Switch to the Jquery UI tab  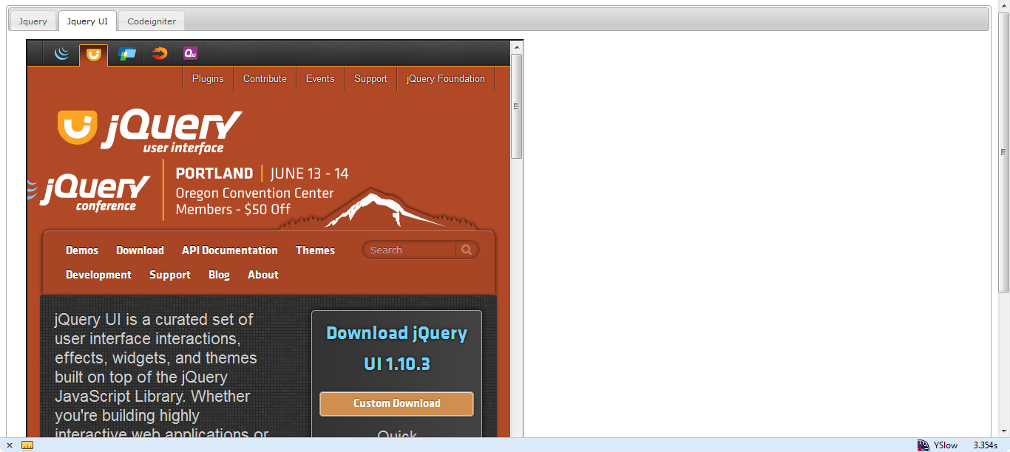point(87,21)
